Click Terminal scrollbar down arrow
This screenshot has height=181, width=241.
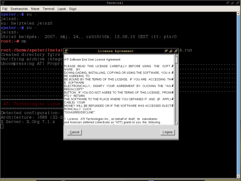(x=238, y=176)
